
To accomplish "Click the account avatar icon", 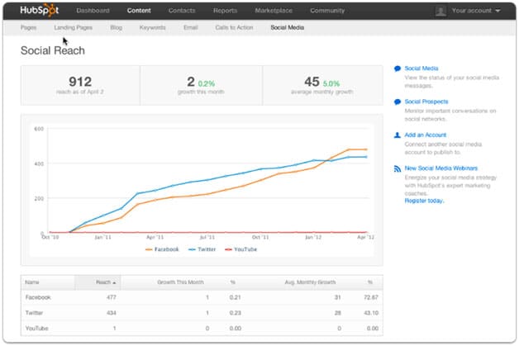I will point(440,12).
